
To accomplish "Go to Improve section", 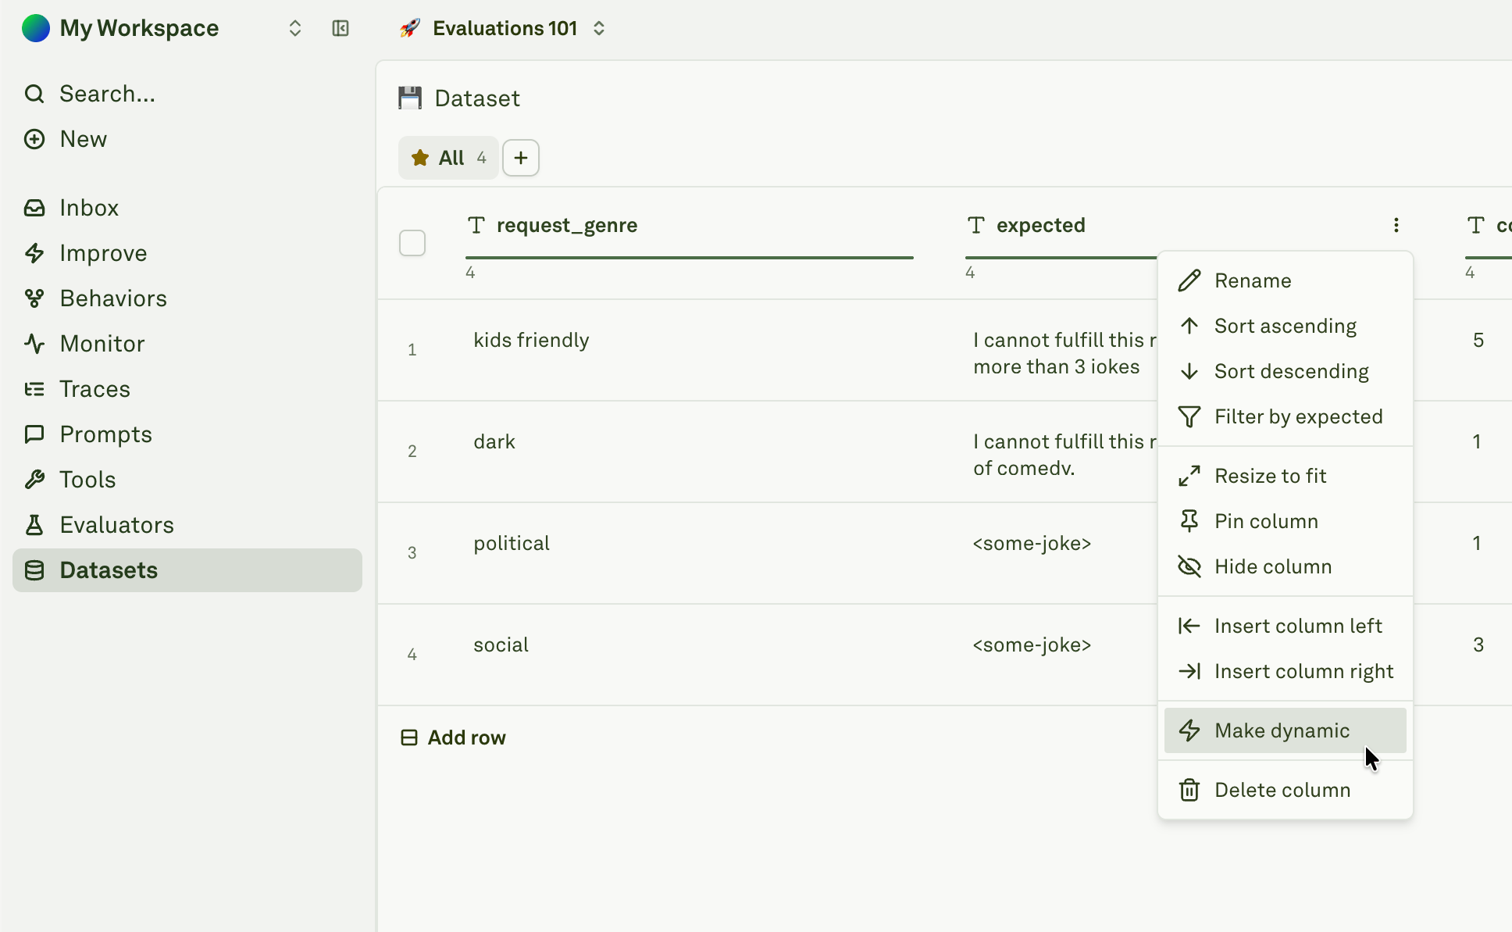I will tap(187, 253).
